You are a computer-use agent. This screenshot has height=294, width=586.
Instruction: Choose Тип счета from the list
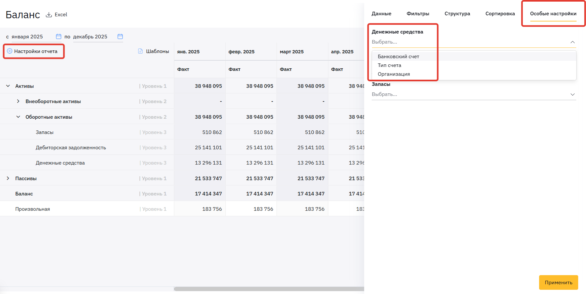coord(390,65)
